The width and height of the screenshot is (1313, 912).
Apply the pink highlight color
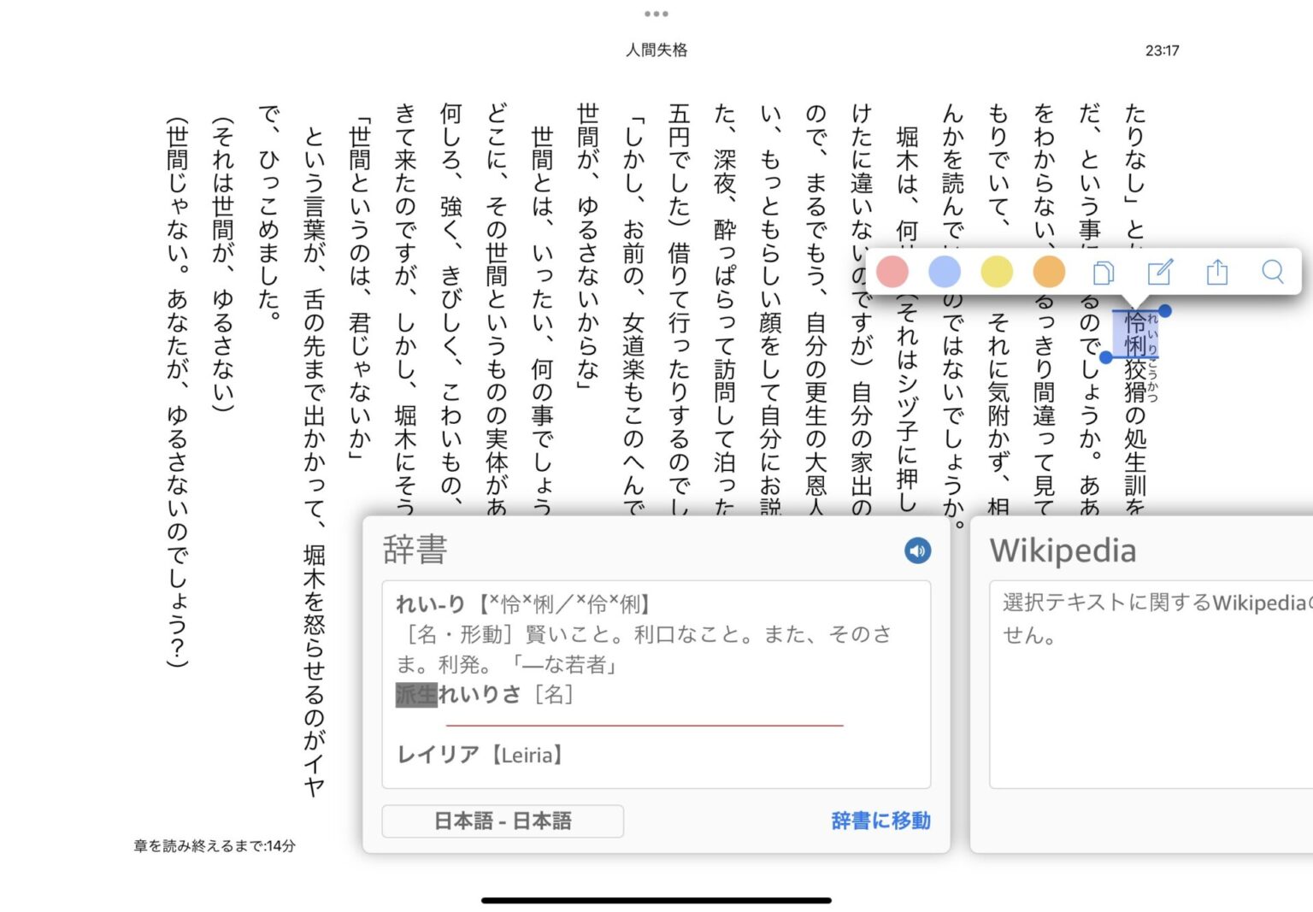pos(892,272)
